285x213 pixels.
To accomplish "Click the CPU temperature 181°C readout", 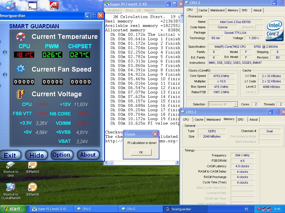I will click(24, 55).
